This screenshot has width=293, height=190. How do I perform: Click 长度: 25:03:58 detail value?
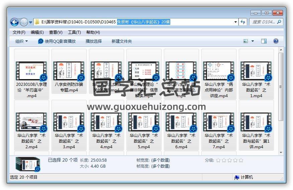[x=99, y=160]
